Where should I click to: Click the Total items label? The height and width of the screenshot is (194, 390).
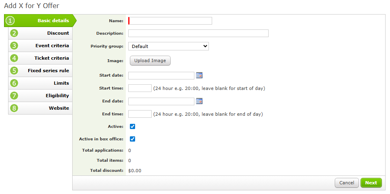click(110, 161)
